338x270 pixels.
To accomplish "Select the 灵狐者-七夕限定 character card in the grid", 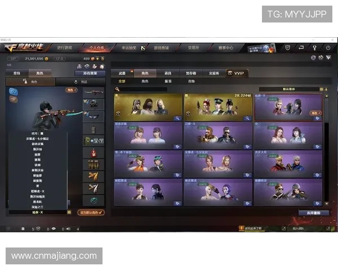I will point(218,164).
